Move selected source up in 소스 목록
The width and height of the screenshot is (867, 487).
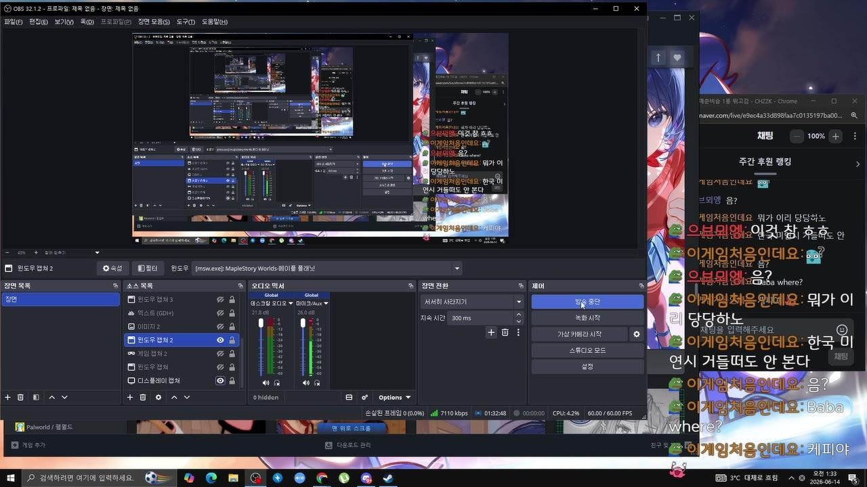[174, 397]
